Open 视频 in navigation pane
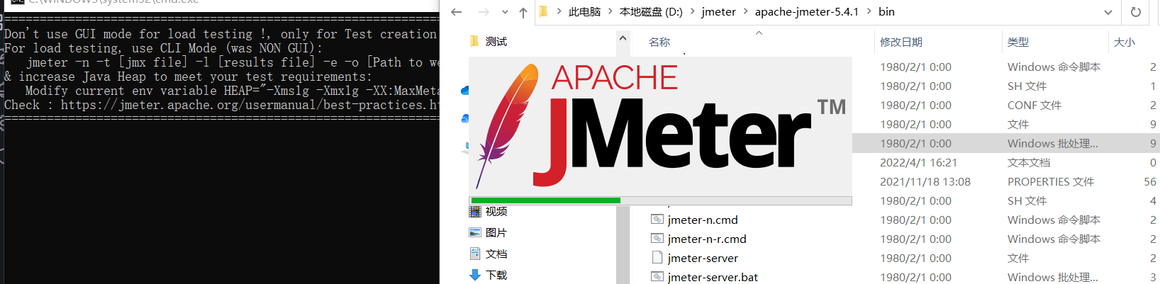Screen dimensions: 1160x284 [496, 212]
